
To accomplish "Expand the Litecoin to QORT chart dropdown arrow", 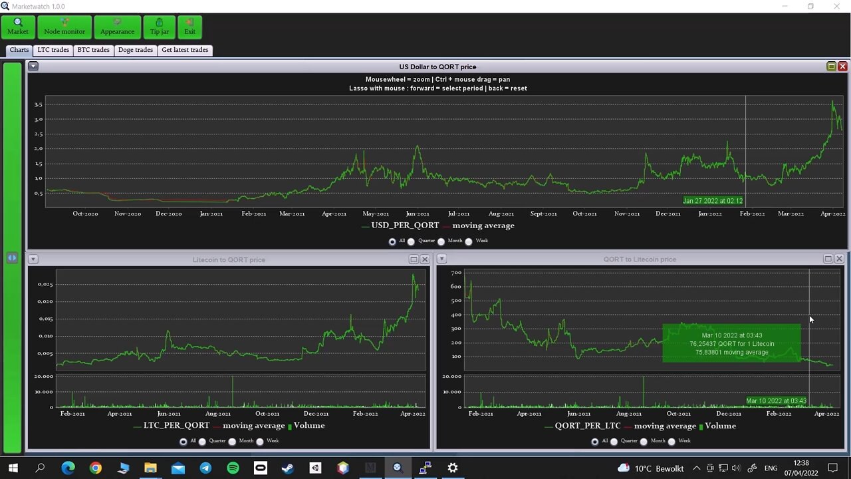I will [x=33, y=259].
